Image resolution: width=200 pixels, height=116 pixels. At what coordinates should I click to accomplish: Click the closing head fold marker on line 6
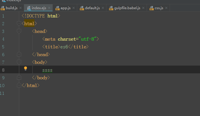(x=19, y=54)
